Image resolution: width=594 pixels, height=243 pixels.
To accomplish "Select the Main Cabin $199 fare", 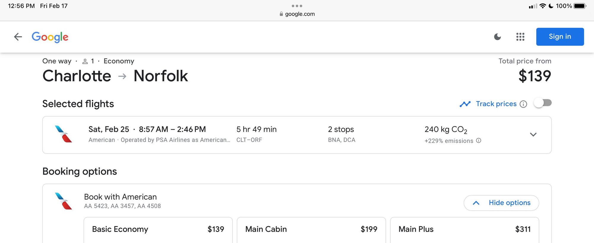I will 311,229.
